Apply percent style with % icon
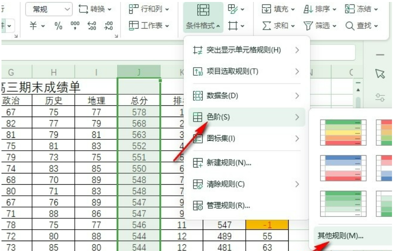393x251 pixels. tap(58, 26)
